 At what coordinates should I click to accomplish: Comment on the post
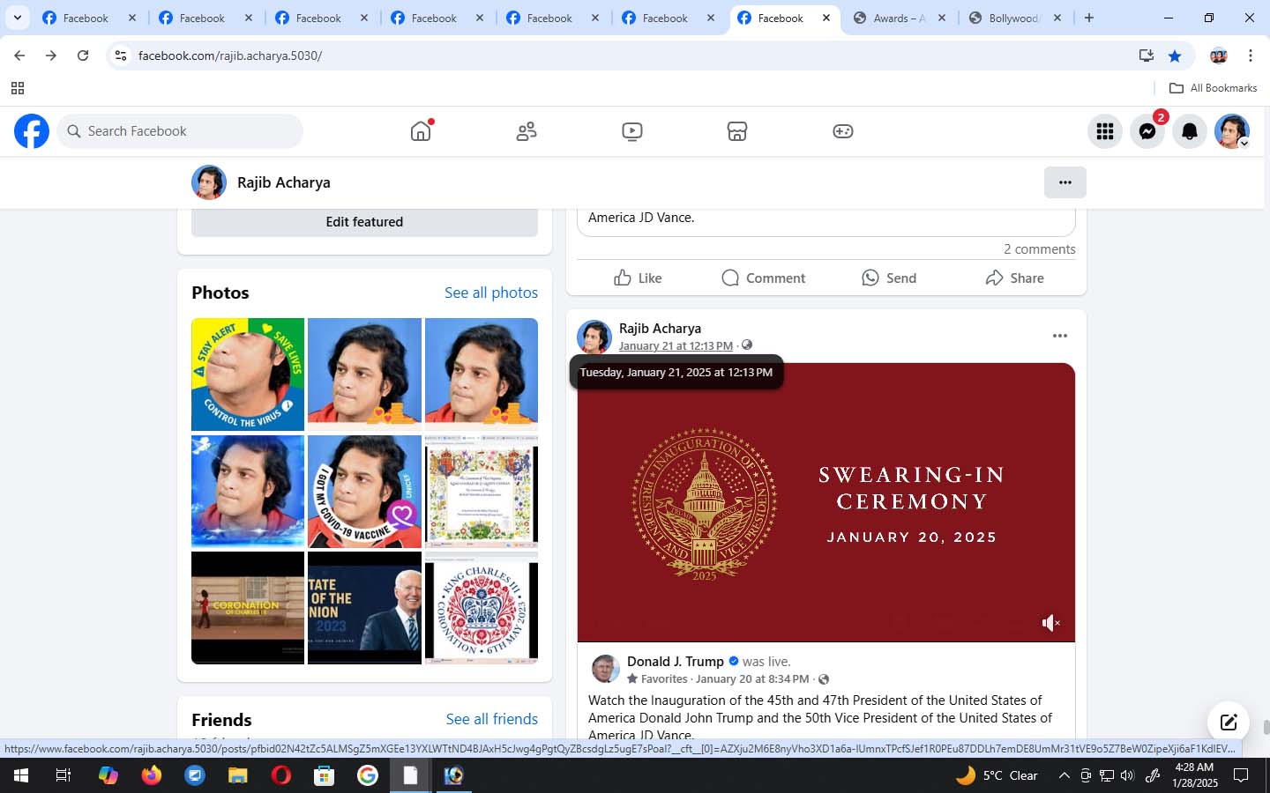764,278
